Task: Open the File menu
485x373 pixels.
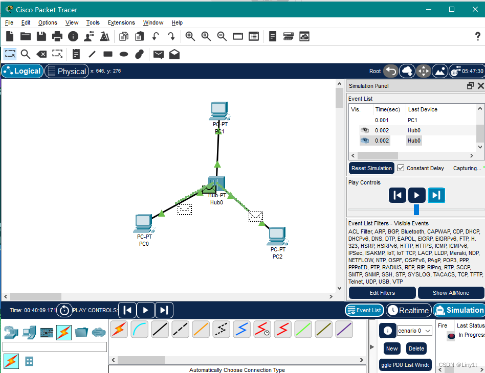Action: click(x=9, y=22)
